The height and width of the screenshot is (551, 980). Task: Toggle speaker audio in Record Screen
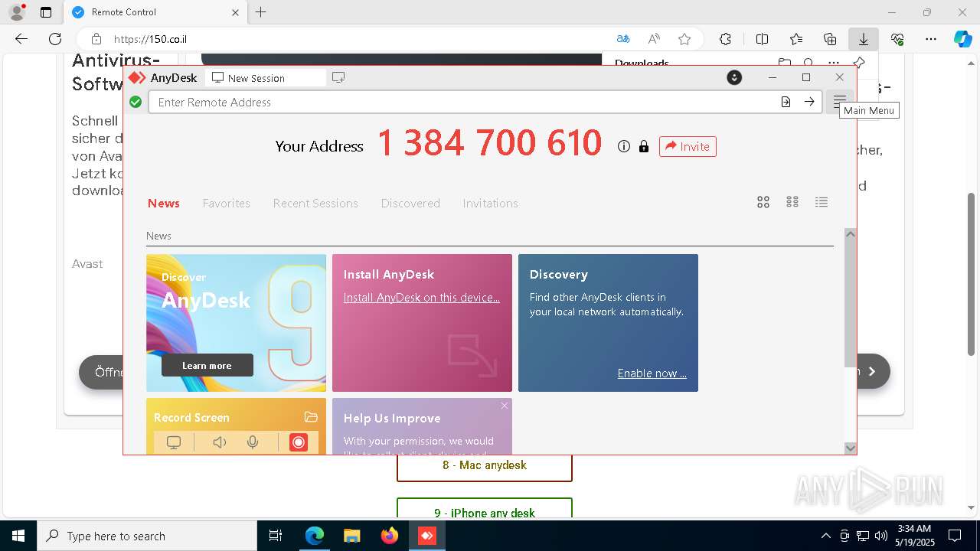(x=220, y=442)
